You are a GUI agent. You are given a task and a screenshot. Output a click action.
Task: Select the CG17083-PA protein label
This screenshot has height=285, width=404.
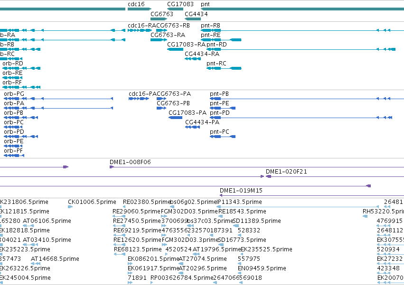188,113
